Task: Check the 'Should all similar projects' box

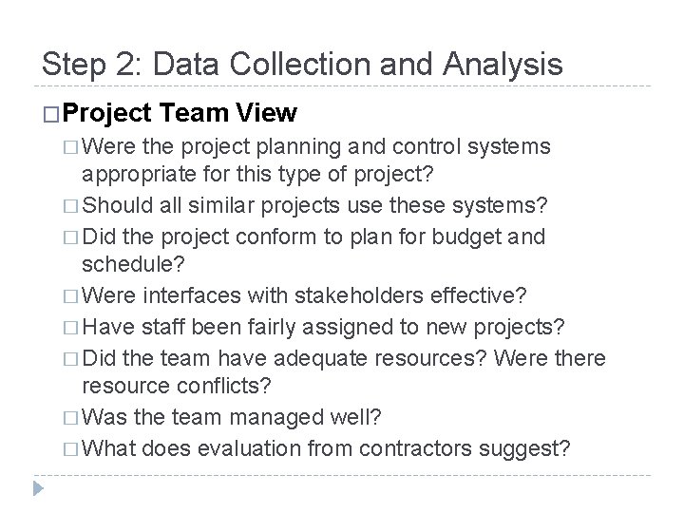Action: pyautogui.click(x=70, y=206)
